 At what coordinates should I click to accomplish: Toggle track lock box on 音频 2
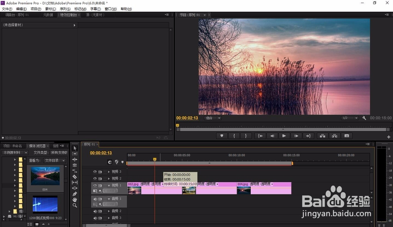click(x=105, y=211)
